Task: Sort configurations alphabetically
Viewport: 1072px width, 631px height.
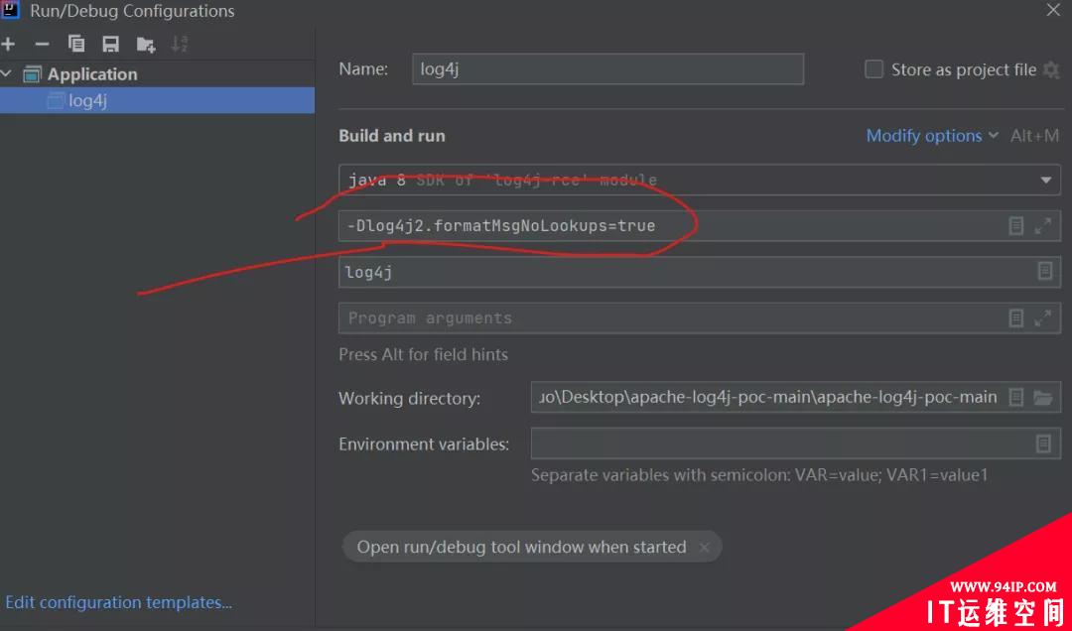Action: 179,44
